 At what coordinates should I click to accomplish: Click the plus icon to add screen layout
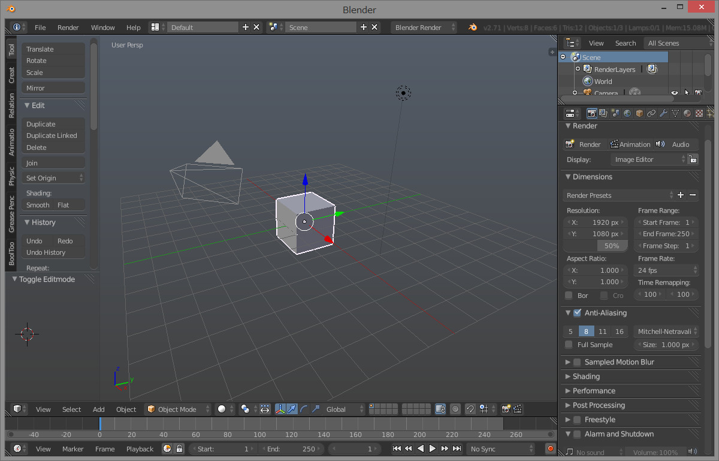[x=245, y=27]
